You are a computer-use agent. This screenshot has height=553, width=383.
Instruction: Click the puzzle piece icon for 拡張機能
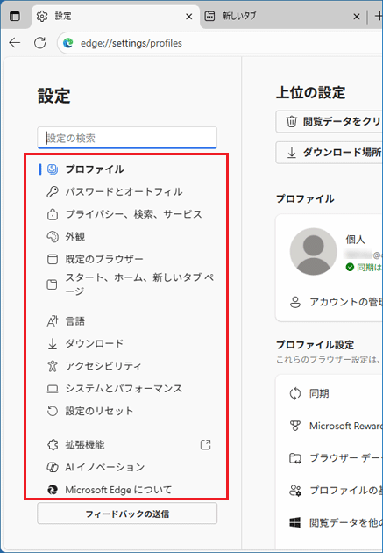pyautogui.click(x=52, y=445)
